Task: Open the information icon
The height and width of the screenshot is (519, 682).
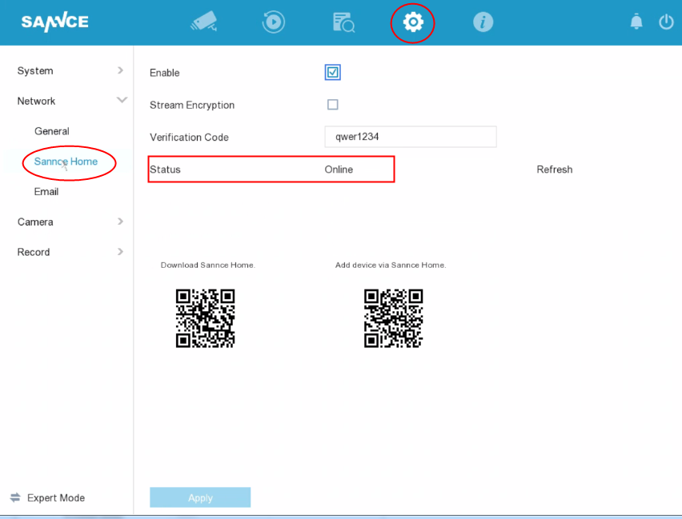Action: (x=483, y=22)
